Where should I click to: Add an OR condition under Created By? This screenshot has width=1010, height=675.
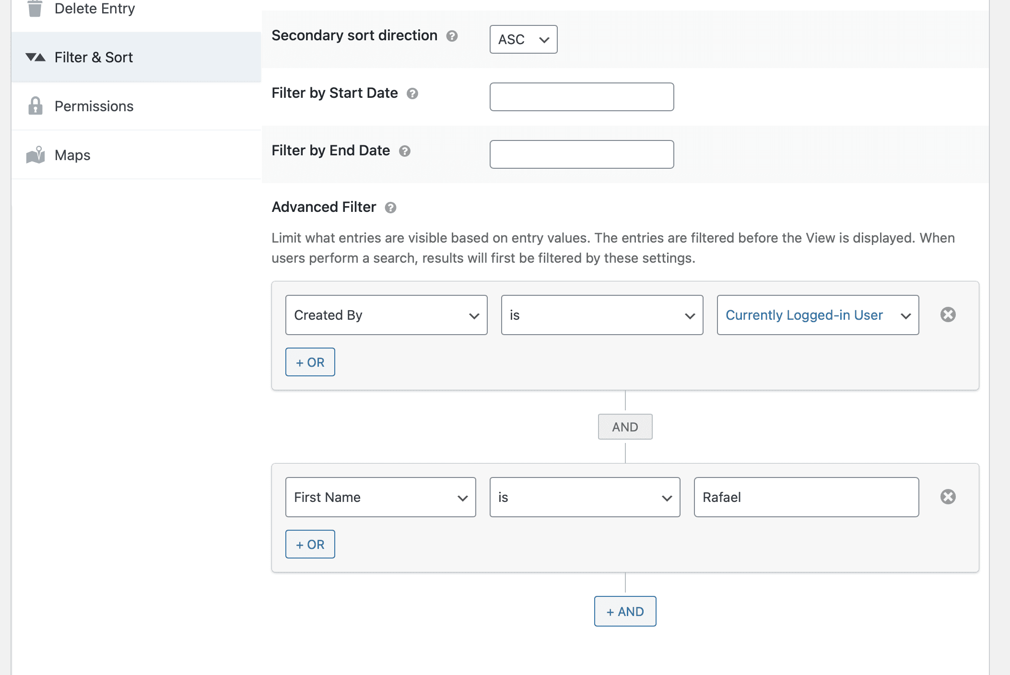[310, 362]
